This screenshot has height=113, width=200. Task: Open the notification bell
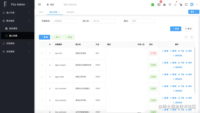(175, 5)
